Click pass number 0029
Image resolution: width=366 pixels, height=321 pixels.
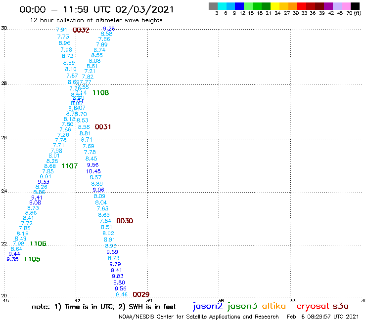(x=141, y=295)
